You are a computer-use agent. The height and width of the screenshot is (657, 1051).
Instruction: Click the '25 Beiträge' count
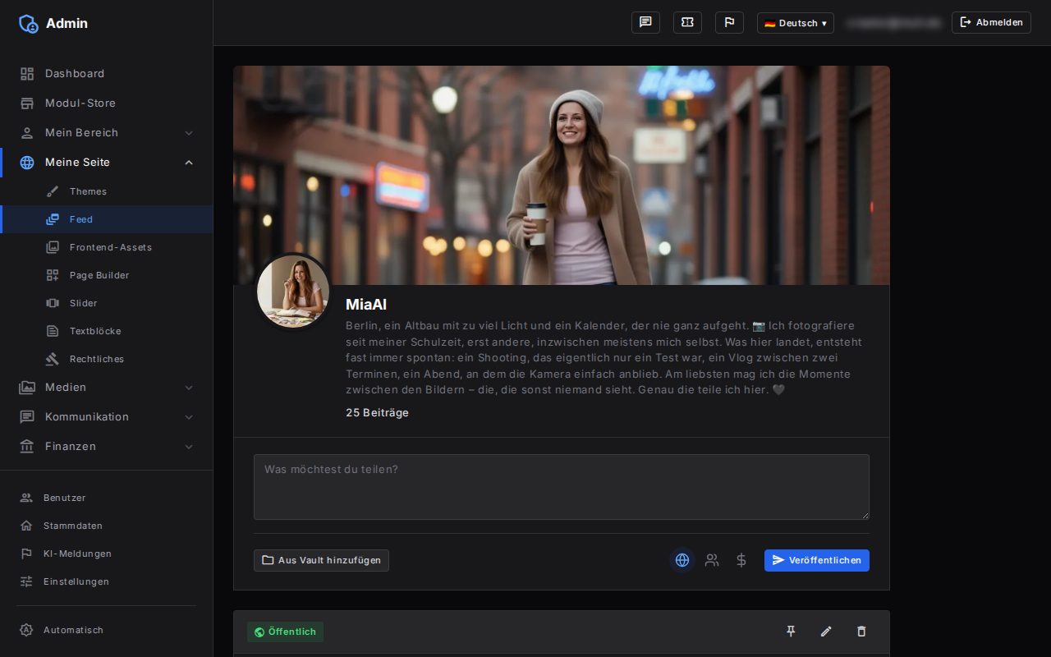click(x=377, y=412)
